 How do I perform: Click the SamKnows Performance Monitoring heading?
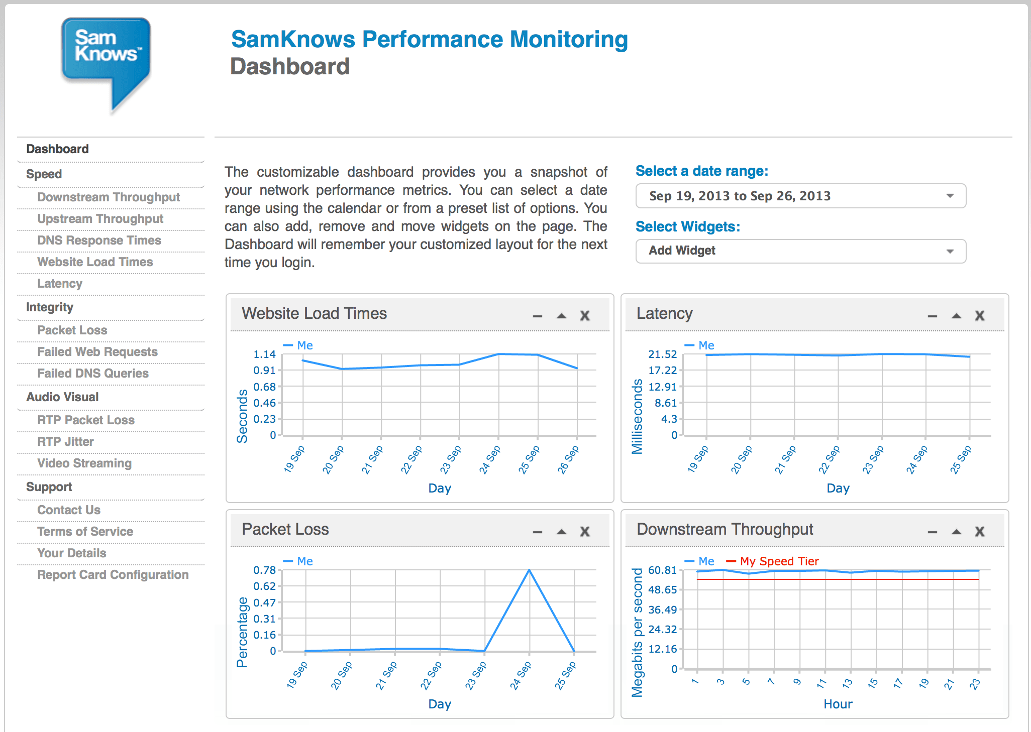[x=430, y=40]
